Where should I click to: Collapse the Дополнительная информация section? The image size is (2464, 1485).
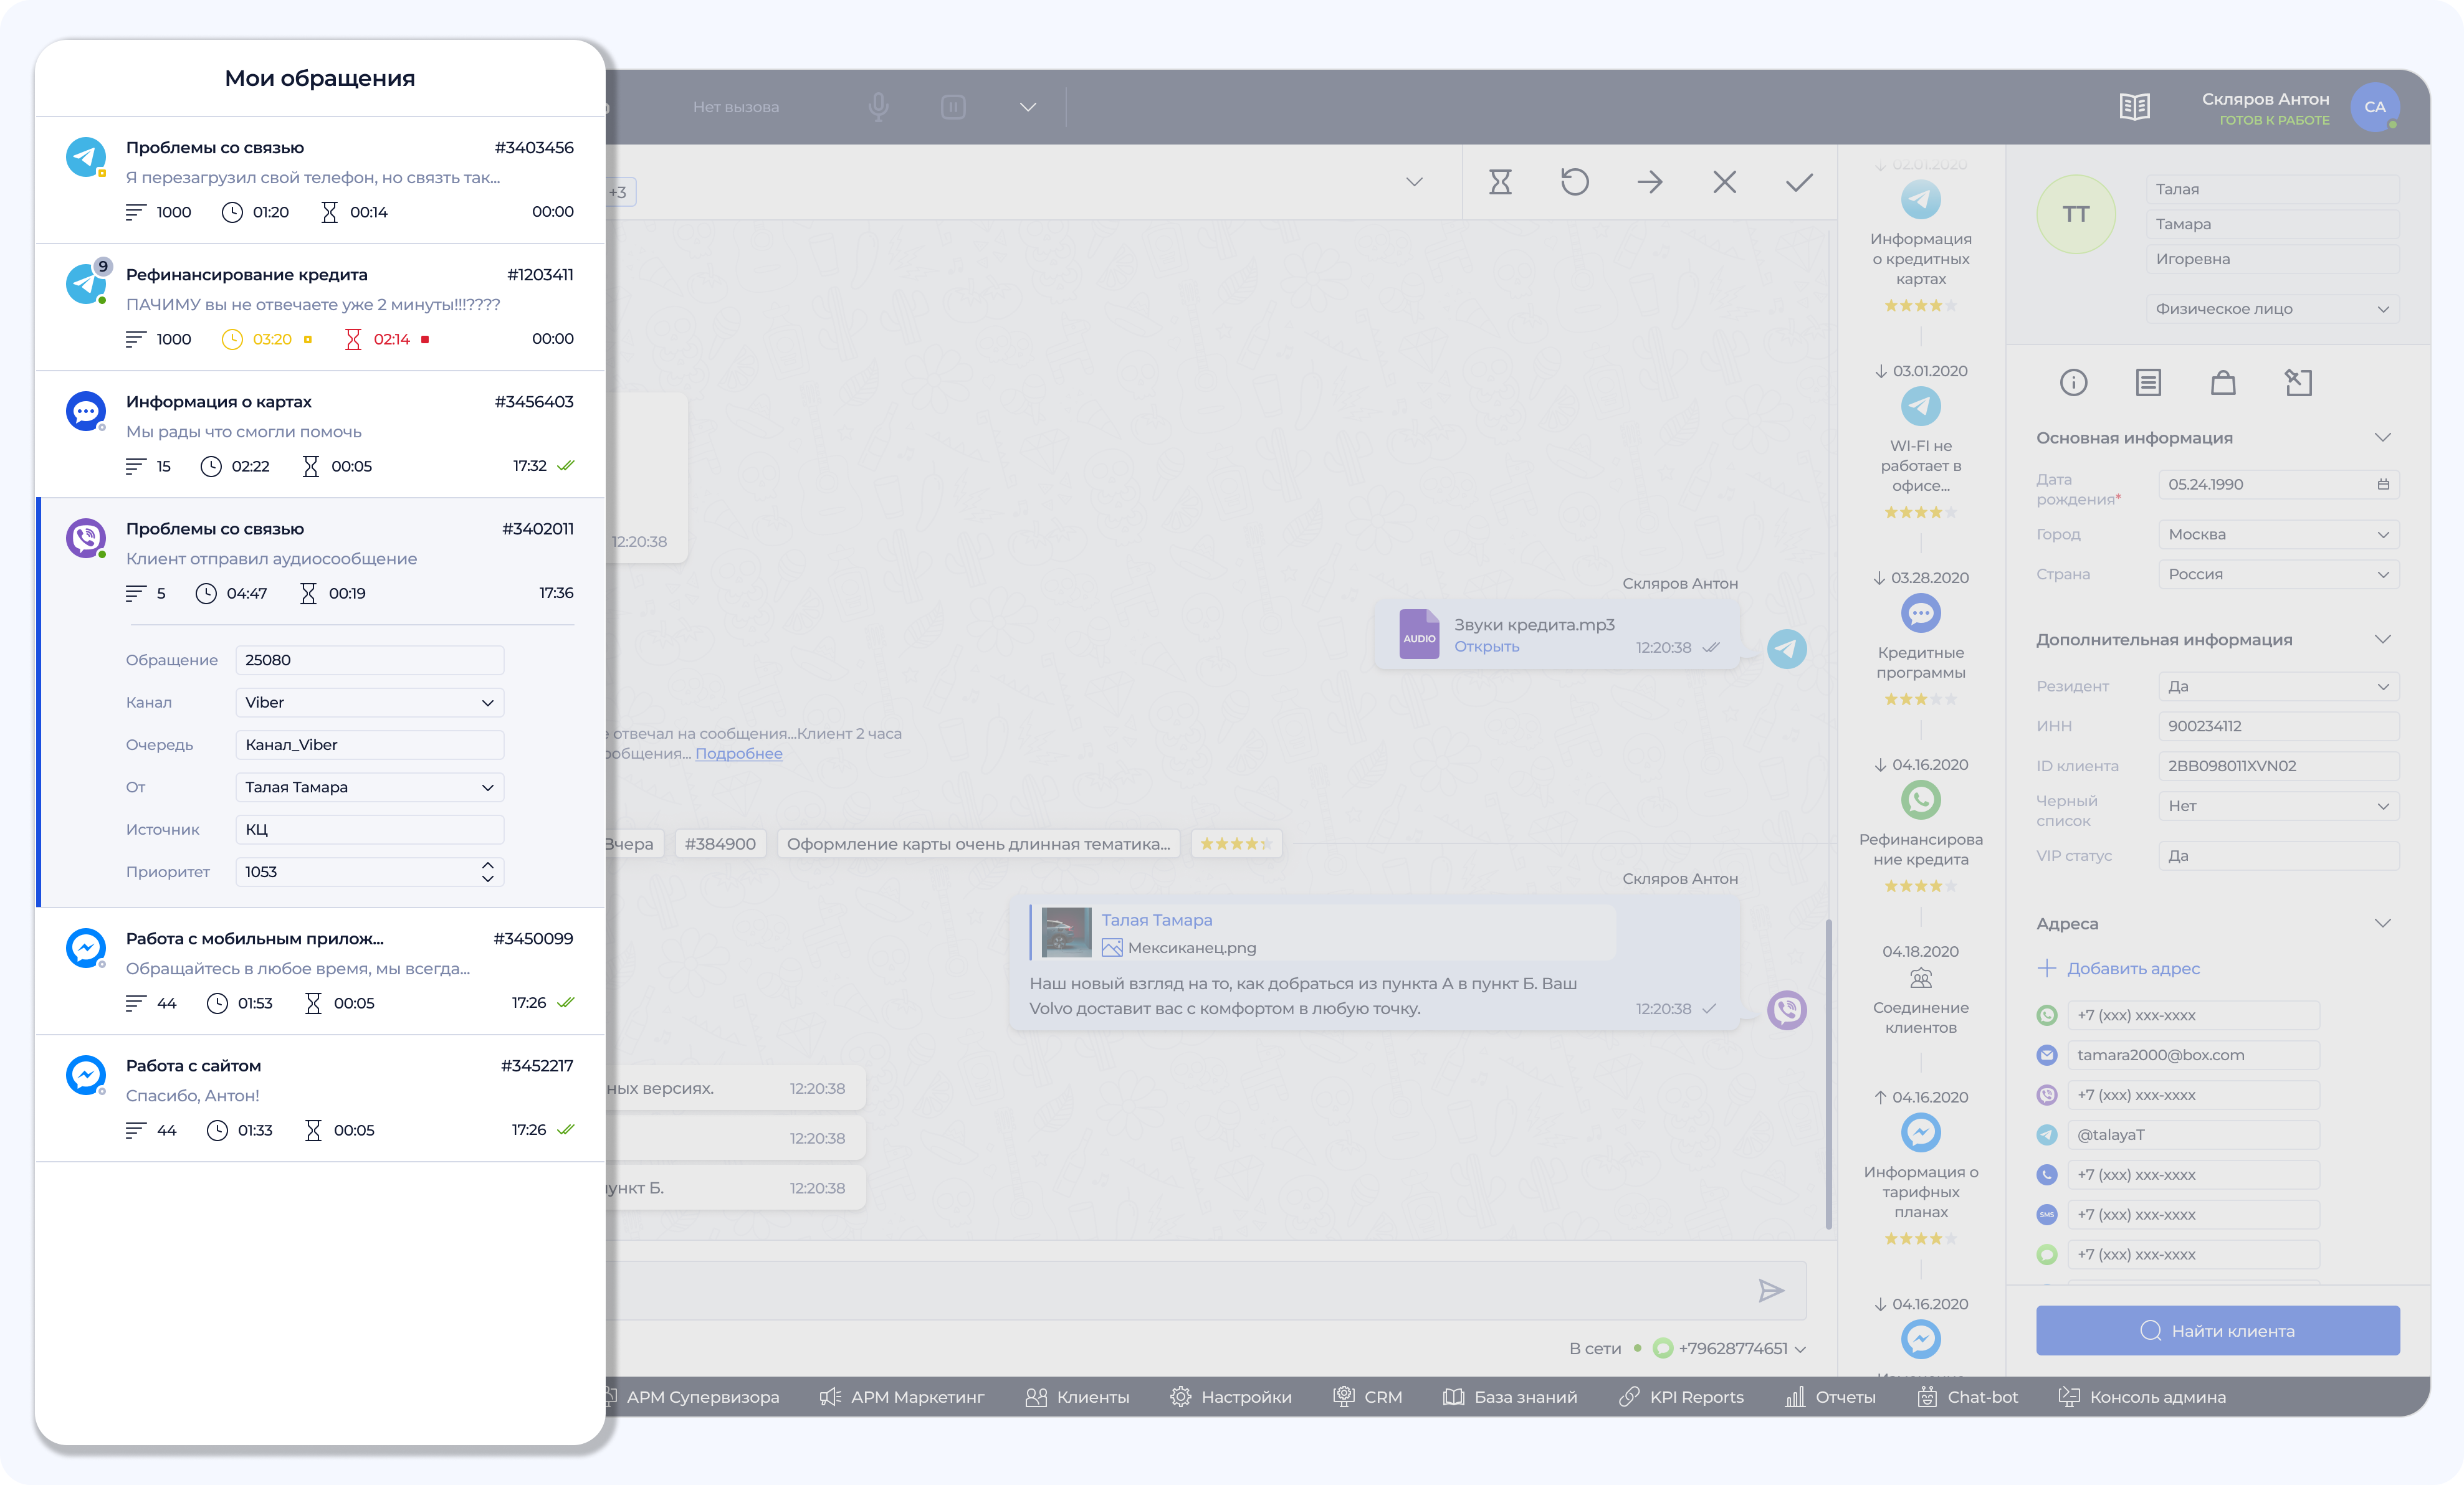[2382, 640]
